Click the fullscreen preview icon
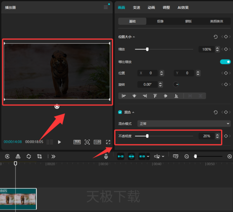 point(108,142)
